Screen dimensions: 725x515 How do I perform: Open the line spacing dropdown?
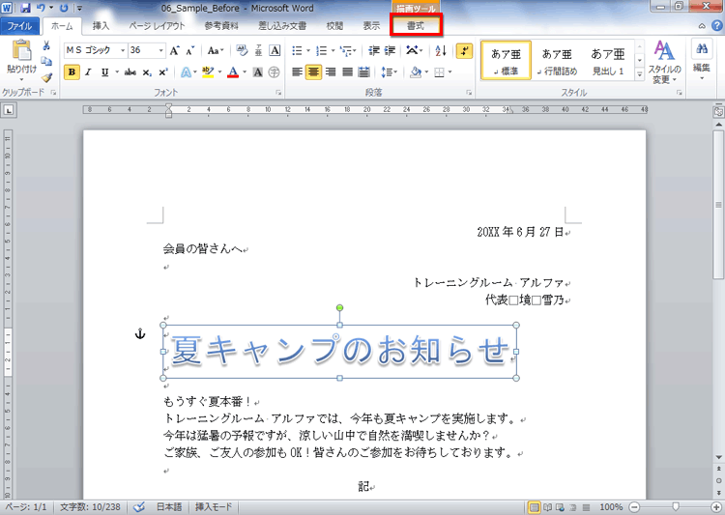point(390,72)
